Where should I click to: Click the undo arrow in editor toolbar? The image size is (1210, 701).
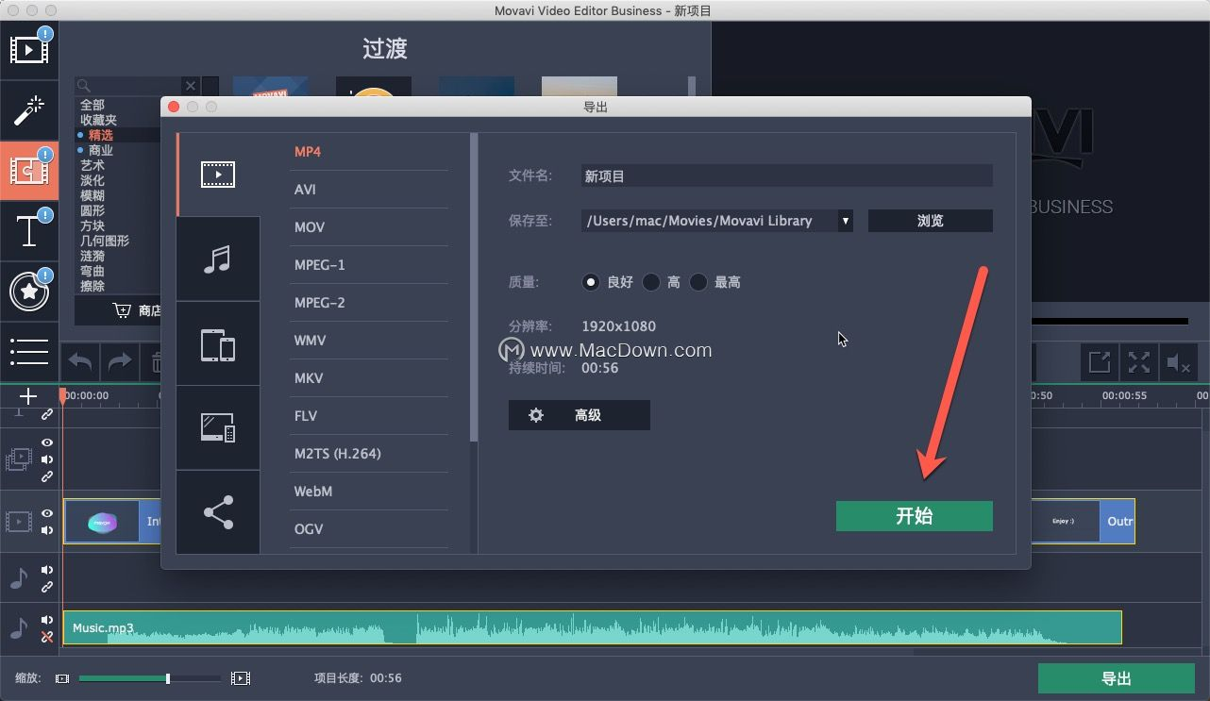80,362
